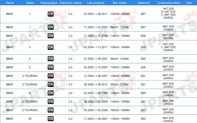
Task: Select the date cell 02.2005 -> 12.2007
Action: [96, 67]
